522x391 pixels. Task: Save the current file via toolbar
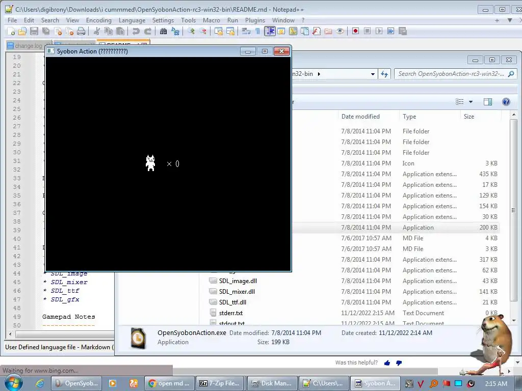[34, 31]
